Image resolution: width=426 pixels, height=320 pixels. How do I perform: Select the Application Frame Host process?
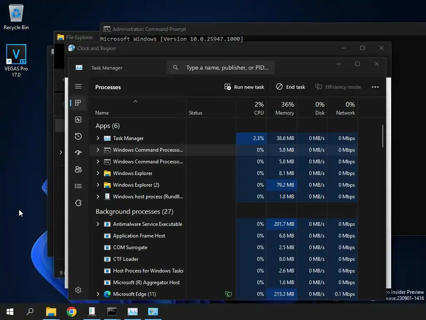223,236
